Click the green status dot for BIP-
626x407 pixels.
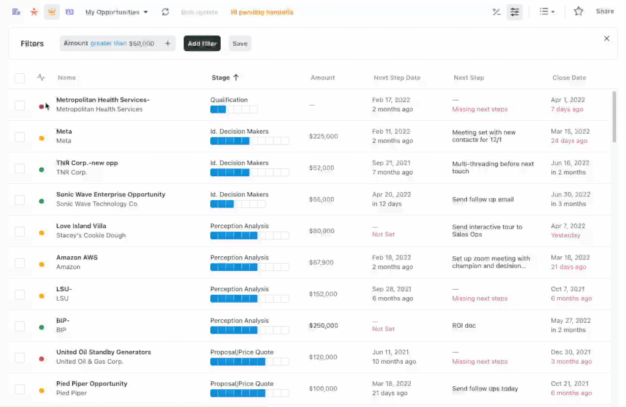[x=42, y=327]
